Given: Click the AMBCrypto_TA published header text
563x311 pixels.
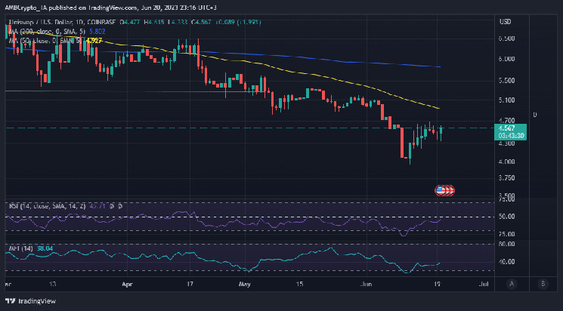Looking at the screenshot, I should pos(110,8).
